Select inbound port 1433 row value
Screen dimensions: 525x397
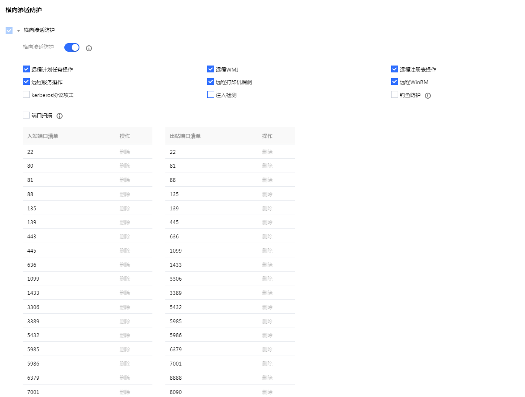[x=33, y=293]
